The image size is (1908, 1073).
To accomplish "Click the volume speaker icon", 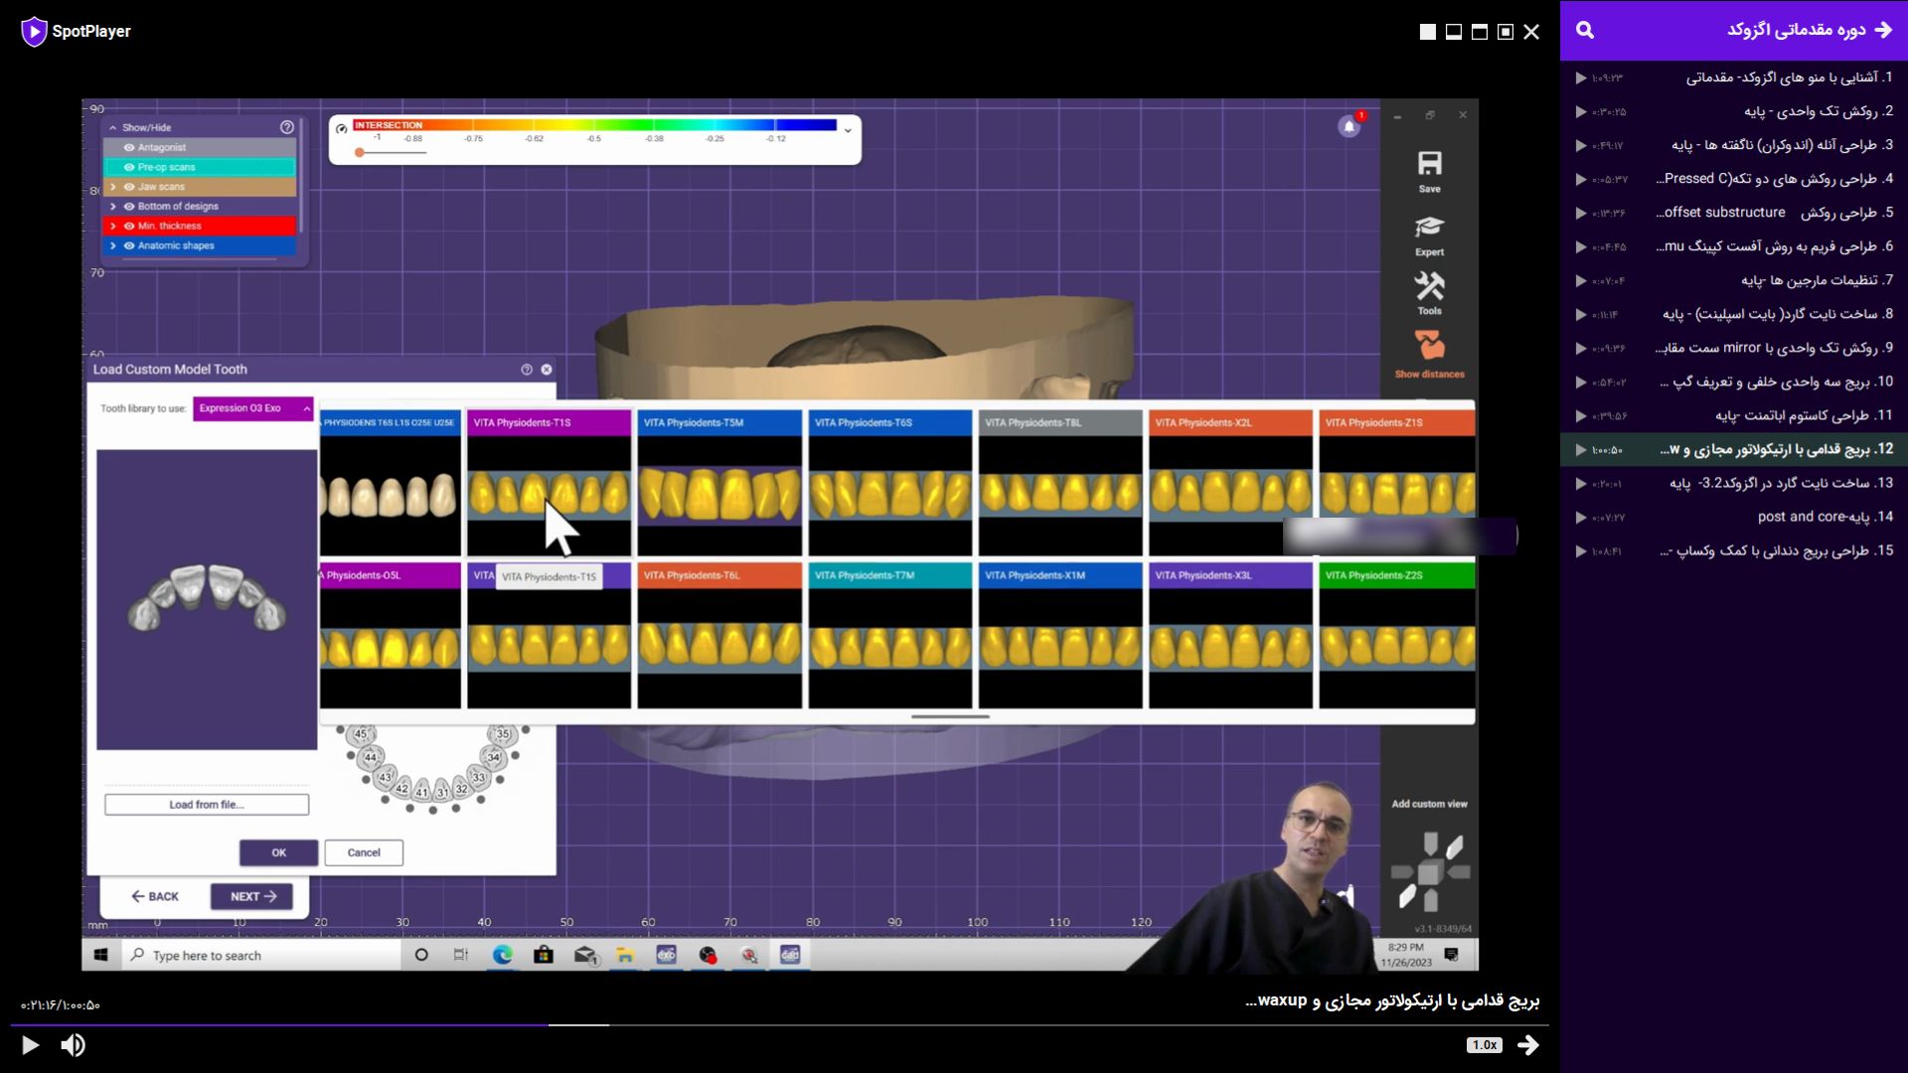I will pyautogui.click(x=73, y=1045).
